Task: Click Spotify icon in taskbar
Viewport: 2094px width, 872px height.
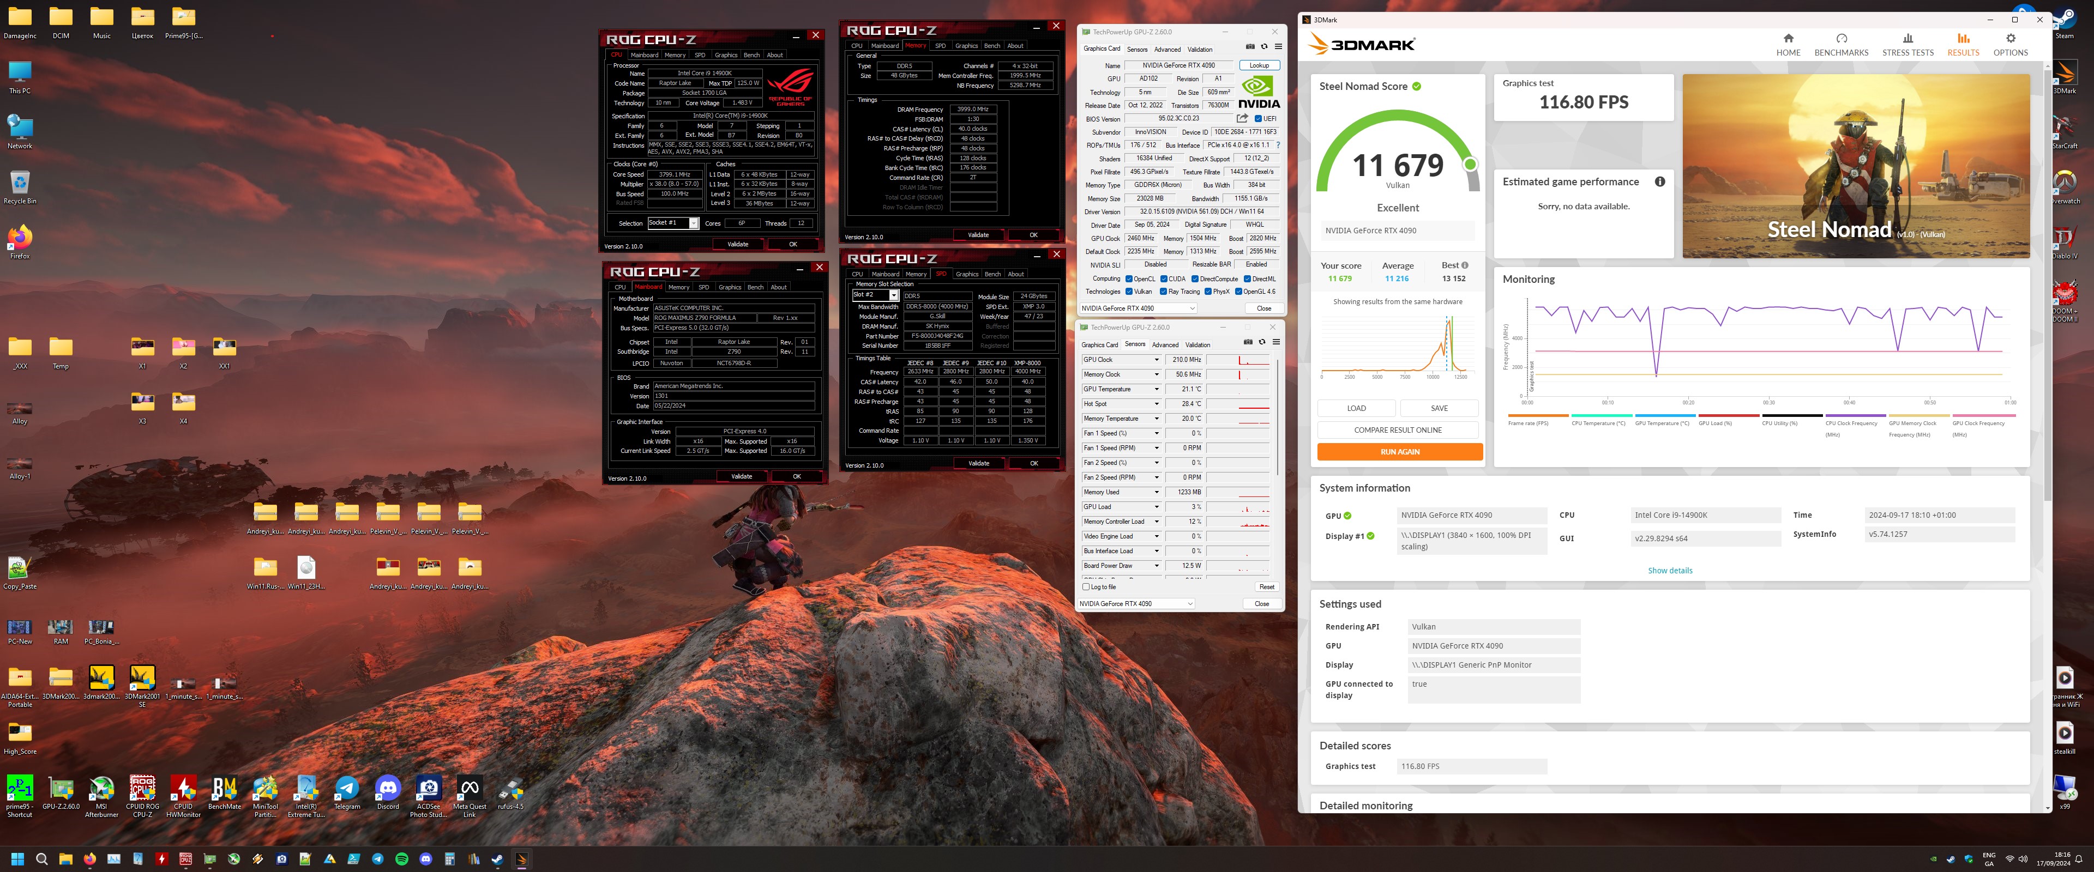Action: click(x=401, y=859)
